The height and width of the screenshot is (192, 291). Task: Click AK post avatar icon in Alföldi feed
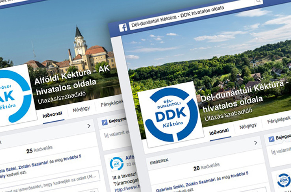[116, 164]
